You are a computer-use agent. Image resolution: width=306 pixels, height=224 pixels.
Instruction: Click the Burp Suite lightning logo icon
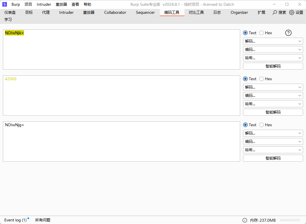tap(5, 4)
